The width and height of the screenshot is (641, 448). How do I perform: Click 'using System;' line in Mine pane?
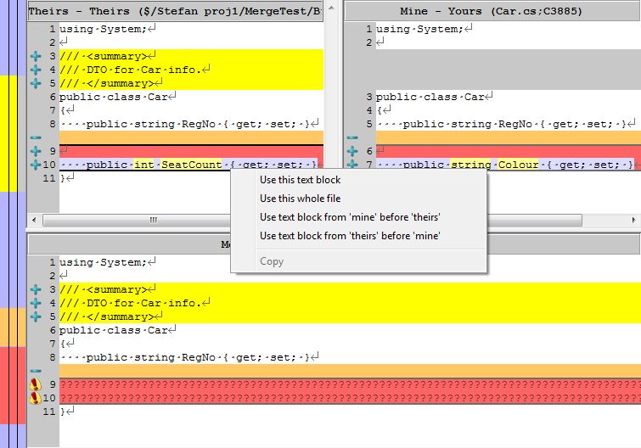point(509,29)
